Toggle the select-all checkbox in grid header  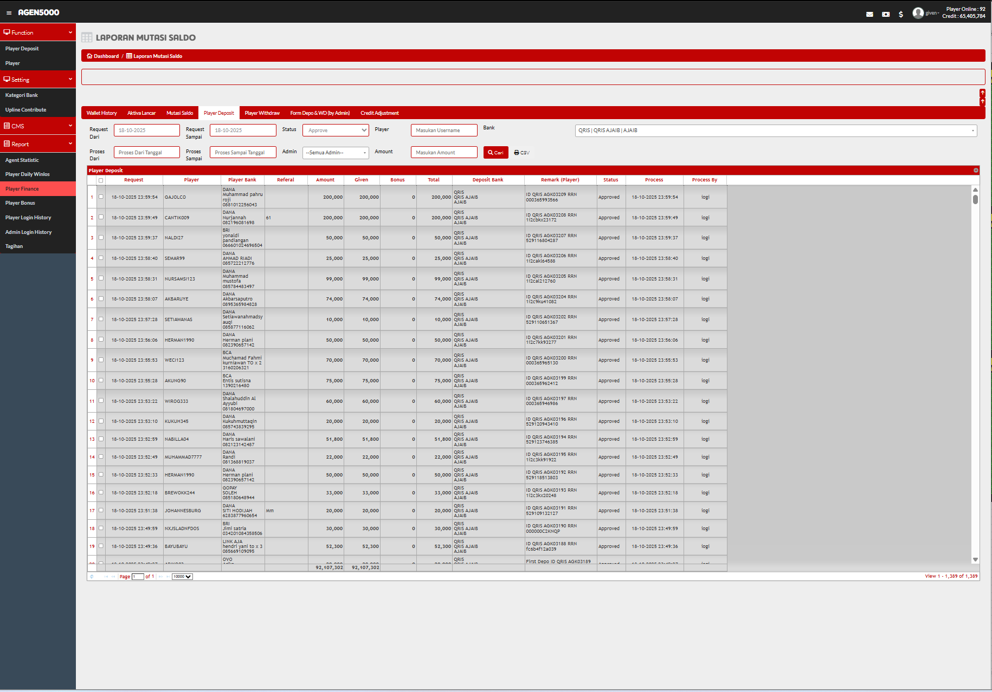[x=101, y=180]
